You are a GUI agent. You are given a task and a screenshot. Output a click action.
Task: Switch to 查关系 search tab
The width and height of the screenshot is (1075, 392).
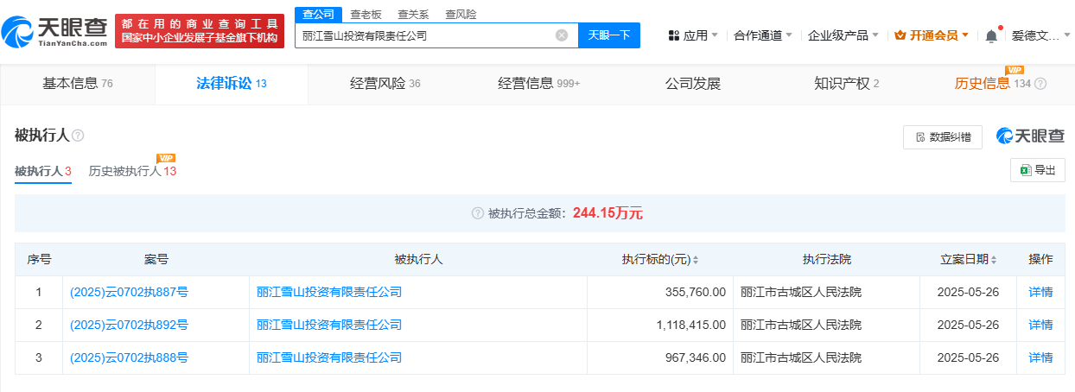point(413,14)
